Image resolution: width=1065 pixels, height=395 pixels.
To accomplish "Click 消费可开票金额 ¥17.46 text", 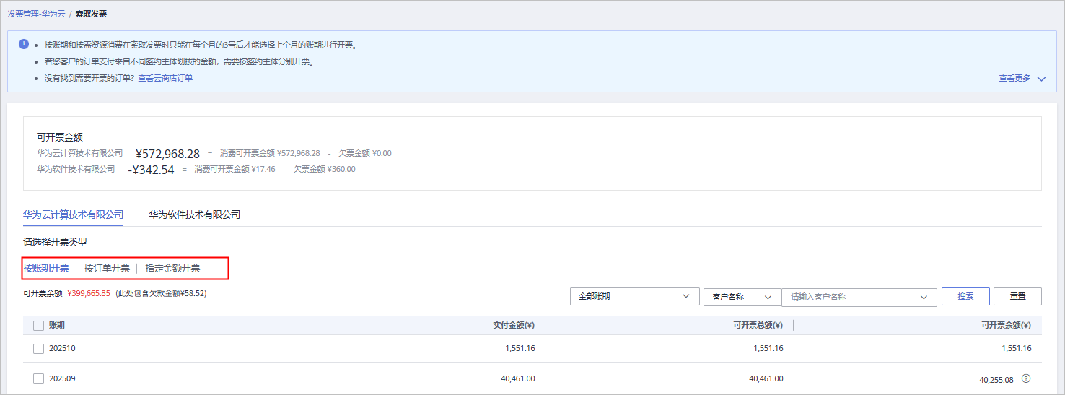I will tap(235, 170).
